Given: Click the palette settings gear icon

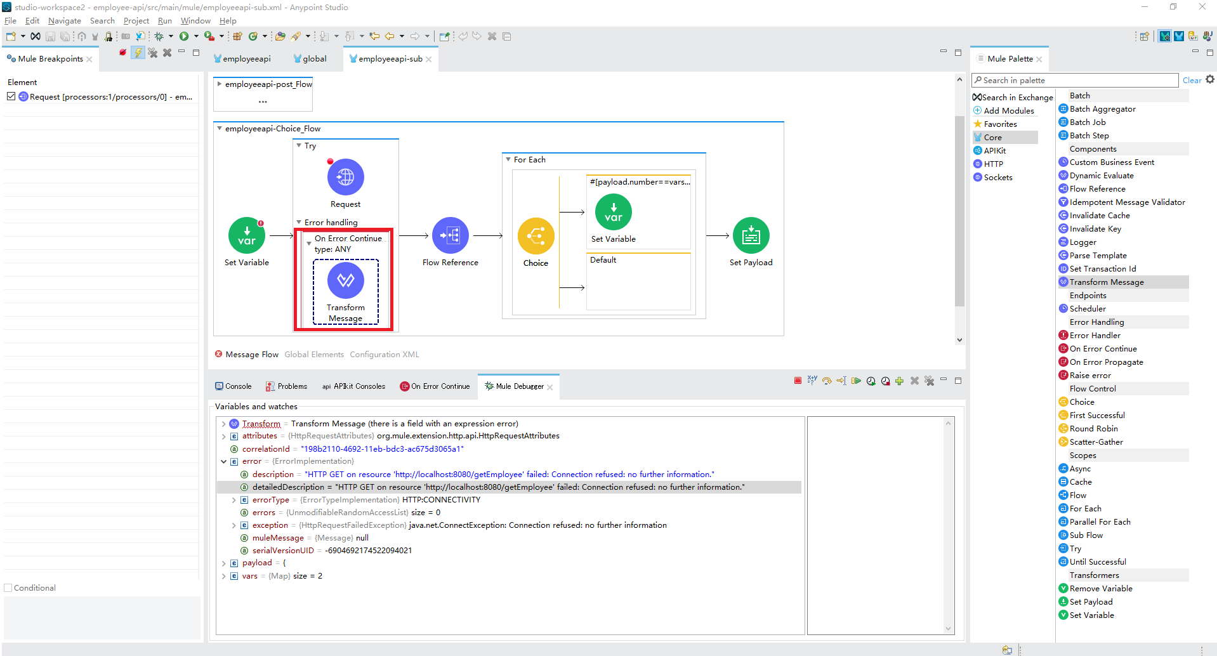Looking at the screenshot, I should pyautogui.click(x=1209, y=79).
